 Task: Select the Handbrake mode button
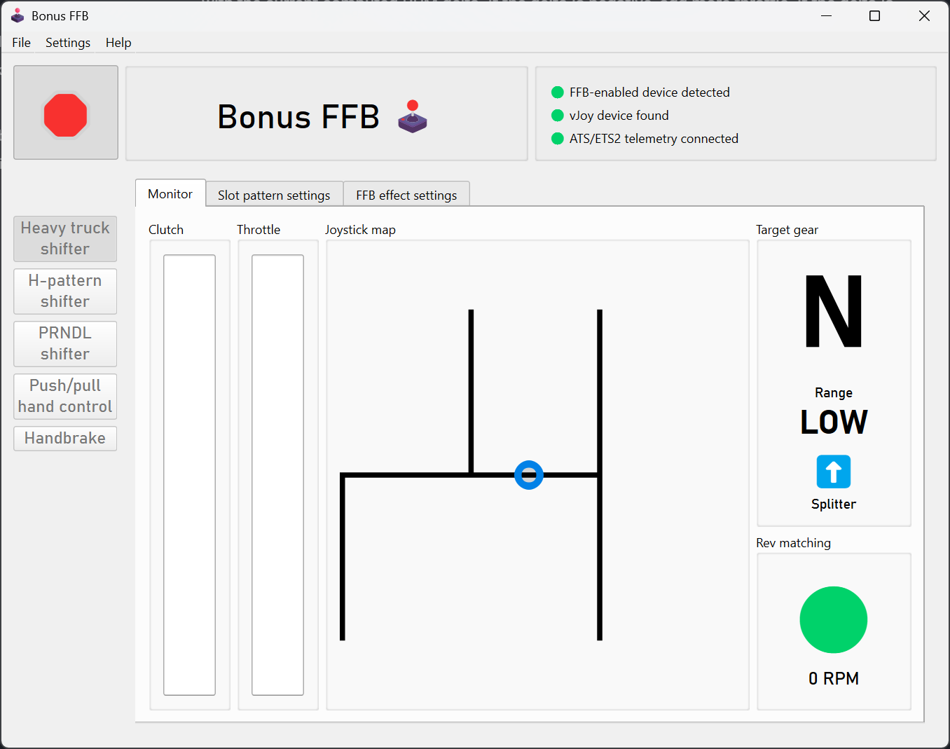click(65, 439)
